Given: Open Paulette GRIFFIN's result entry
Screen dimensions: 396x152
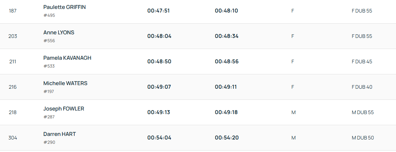Looking at the screenshot, I should [x=65, y=7].
